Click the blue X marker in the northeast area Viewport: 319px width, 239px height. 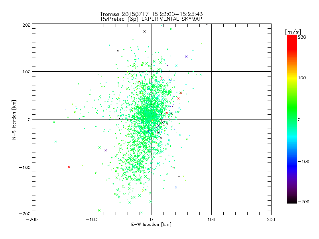point(186,57)
